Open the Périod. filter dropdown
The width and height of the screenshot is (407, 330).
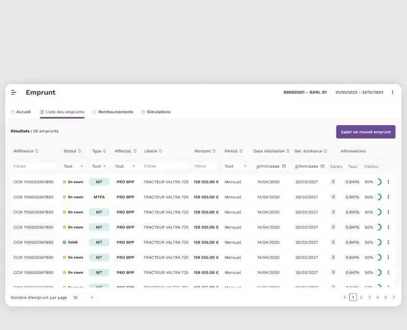pos(235,166)
